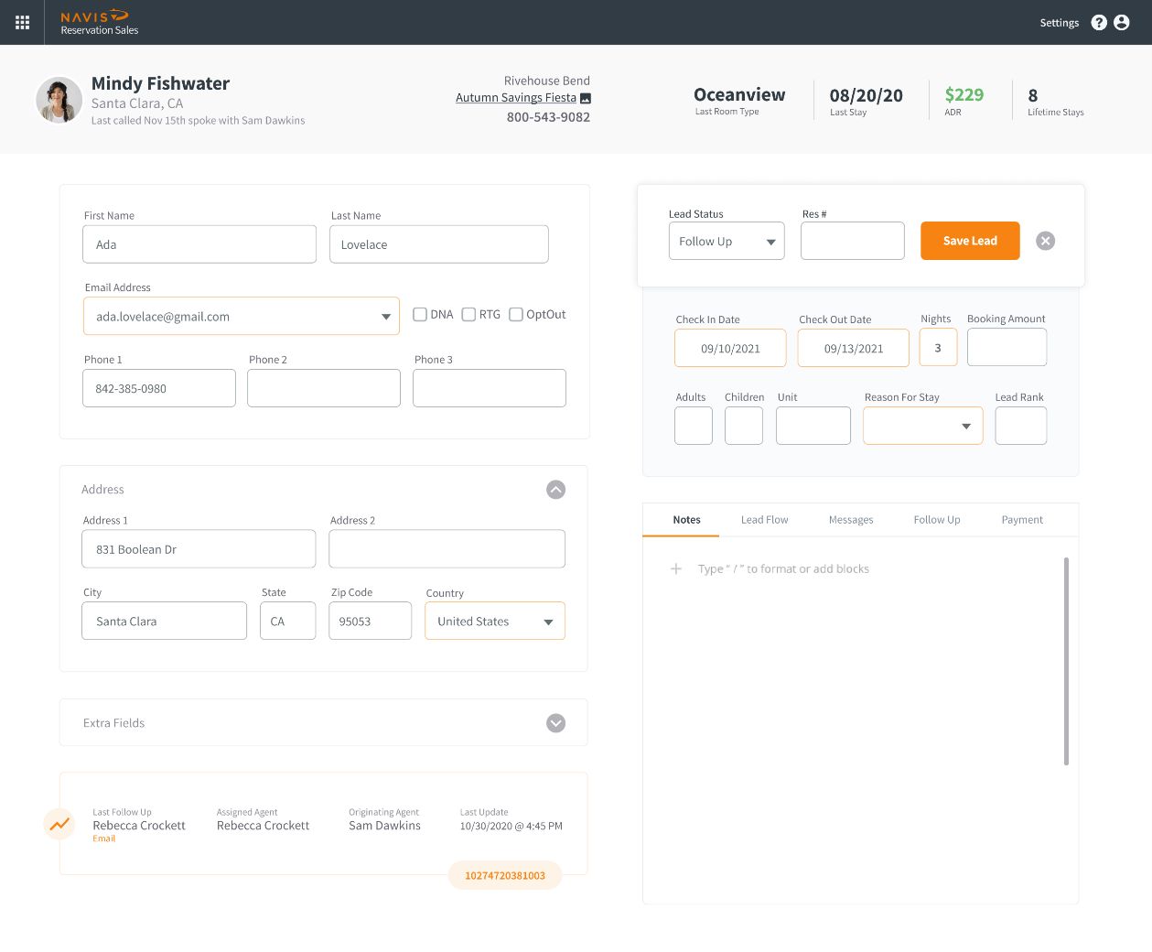Open the Autumn Savings Fiesta link
The height and width of the screenshot is (952, 1152).
(x=516, y=98)
